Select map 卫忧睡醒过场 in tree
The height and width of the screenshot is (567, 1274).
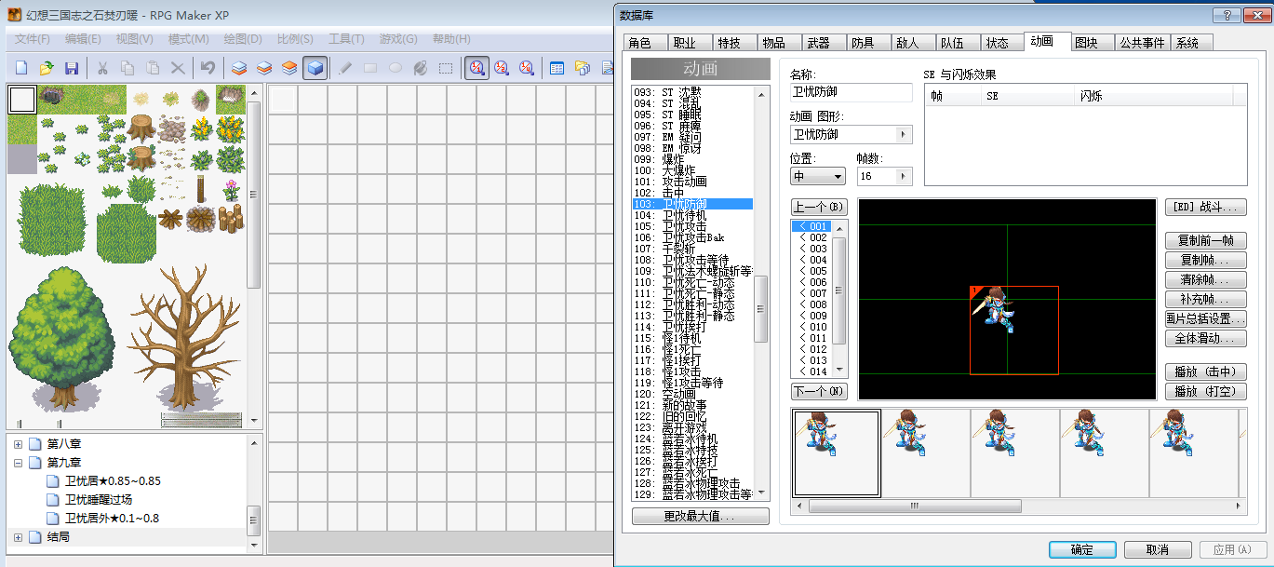(x=99, y=500)
